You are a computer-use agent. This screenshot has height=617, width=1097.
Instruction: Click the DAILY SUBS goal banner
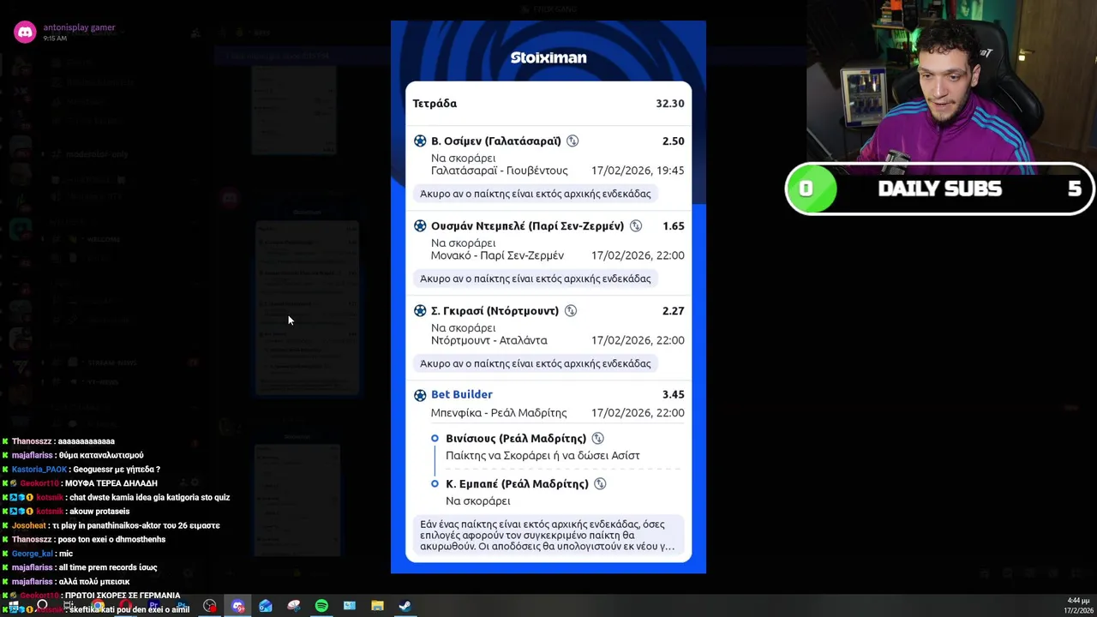(940, 189)
